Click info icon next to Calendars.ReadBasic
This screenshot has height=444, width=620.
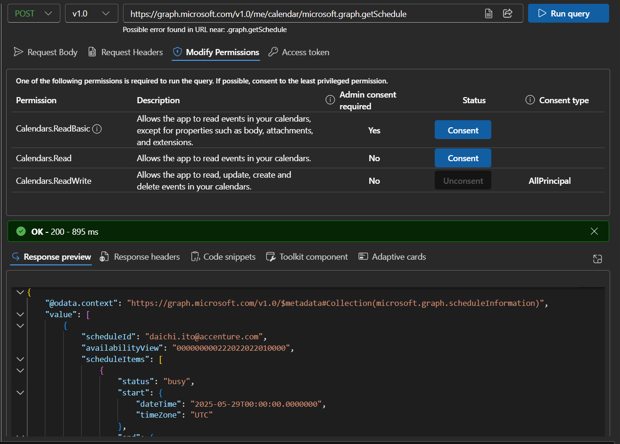[x=97, y=129]
